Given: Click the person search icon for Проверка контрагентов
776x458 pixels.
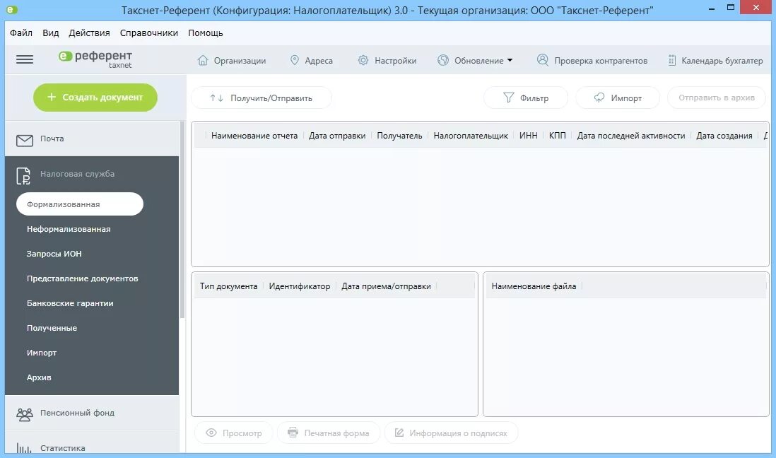Looking at the screenshot, I should (543, 60).
